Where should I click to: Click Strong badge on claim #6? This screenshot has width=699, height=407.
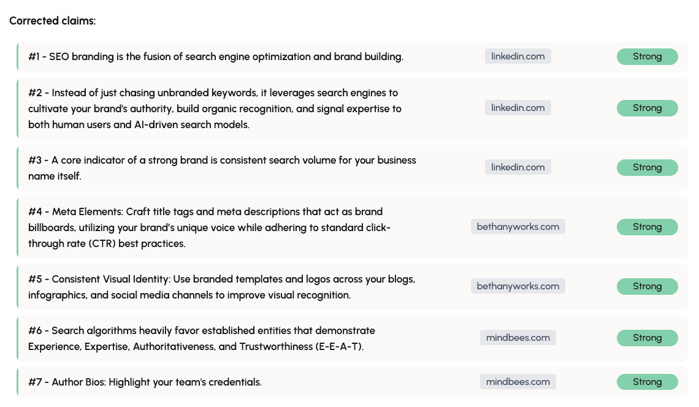[647, 338]
